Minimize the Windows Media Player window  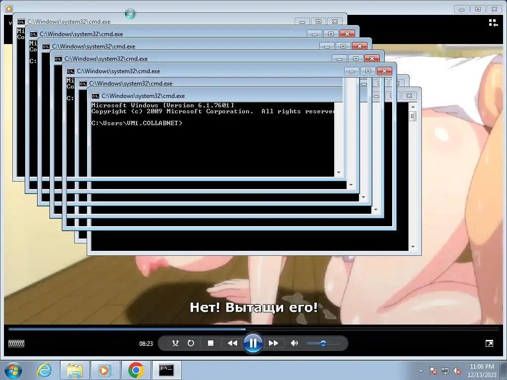461,9
